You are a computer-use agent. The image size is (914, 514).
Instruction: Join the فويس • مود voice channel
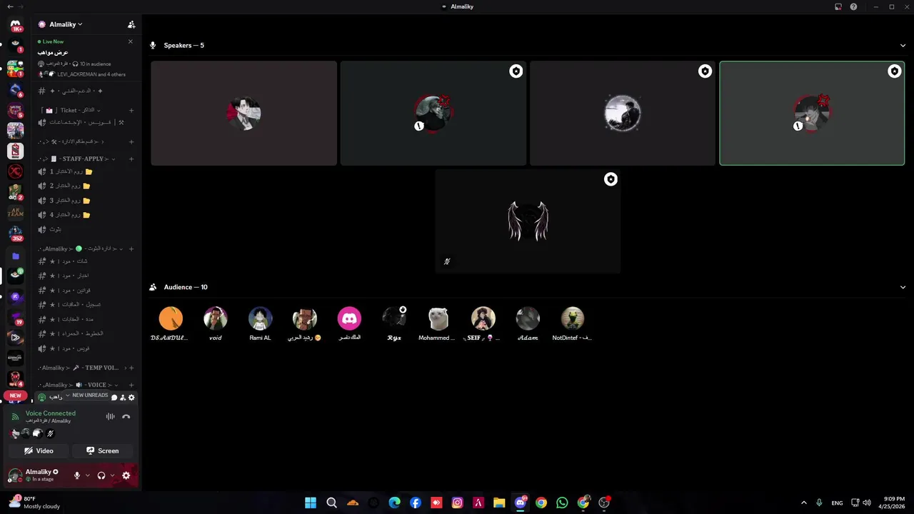[86, 348]
